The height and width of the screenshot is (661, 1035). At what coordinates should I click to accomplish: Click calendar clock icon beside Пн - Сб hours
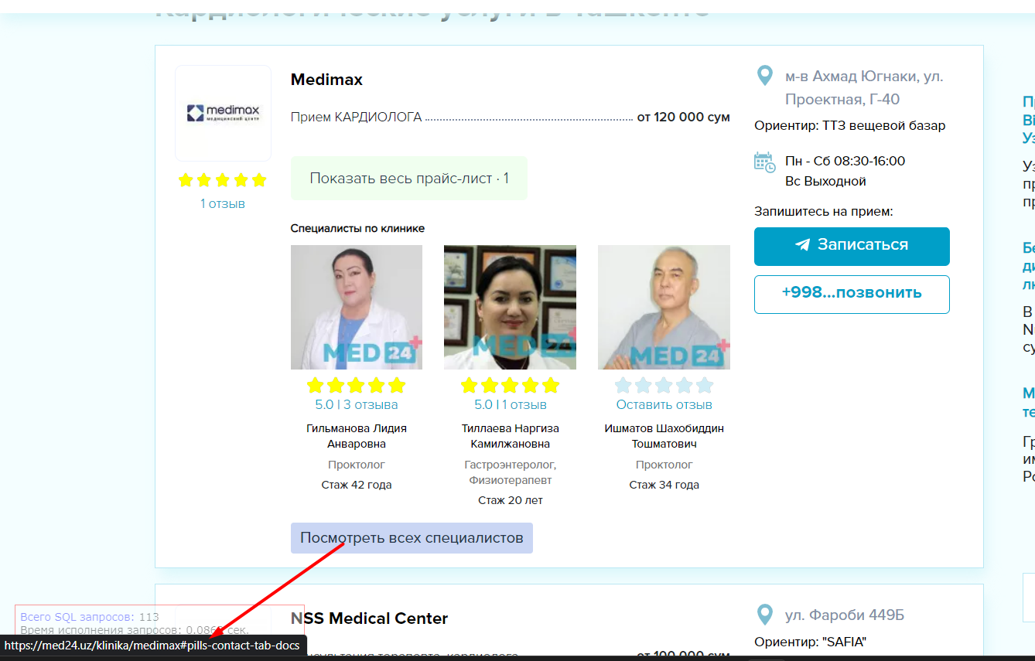[764, 162]
